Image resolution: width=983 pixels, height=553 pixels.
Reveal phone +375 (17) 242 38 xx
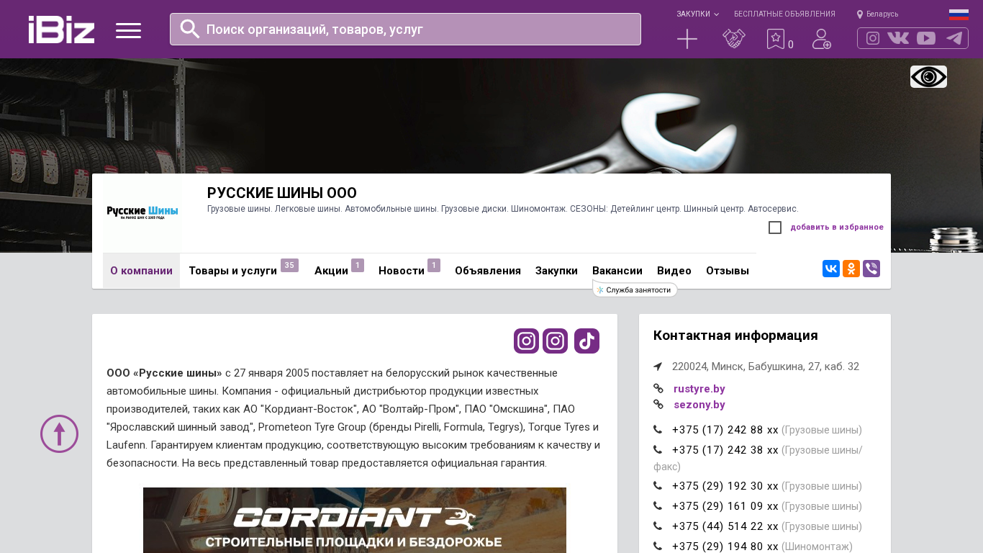(725, 450)
